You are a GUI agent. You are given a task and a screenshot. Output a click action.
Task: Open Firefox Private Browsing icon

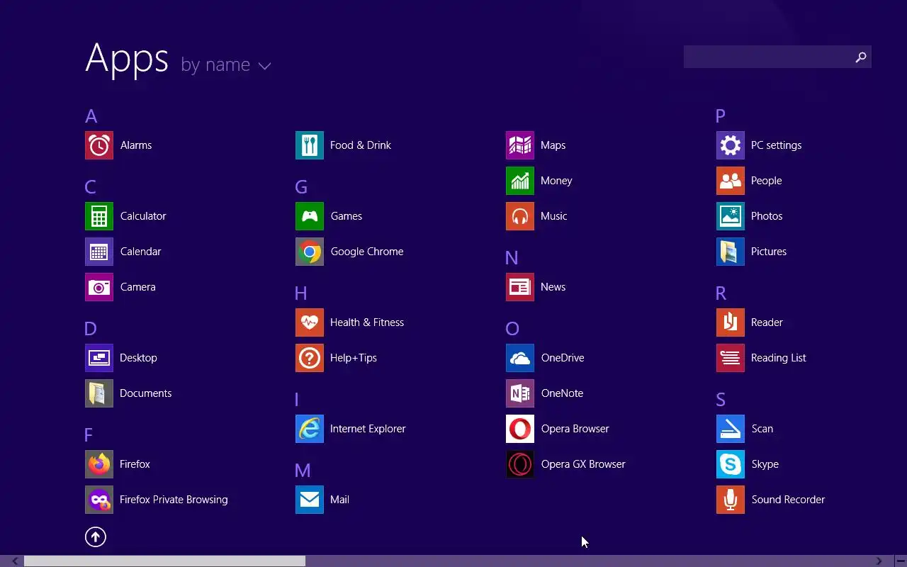(x=99, y=500)
